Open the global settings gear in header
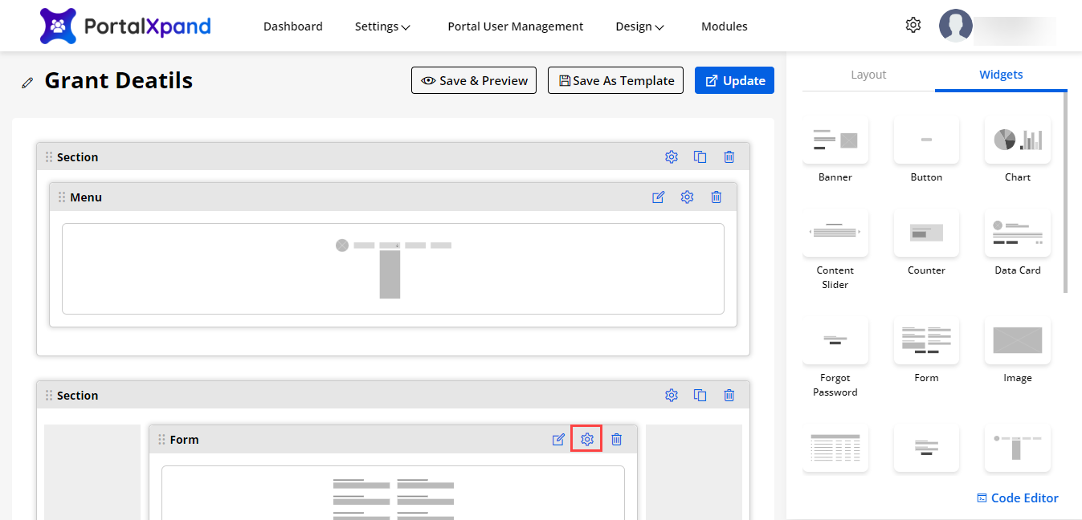This screenshot has width=1082, height=520. (913, 26)
